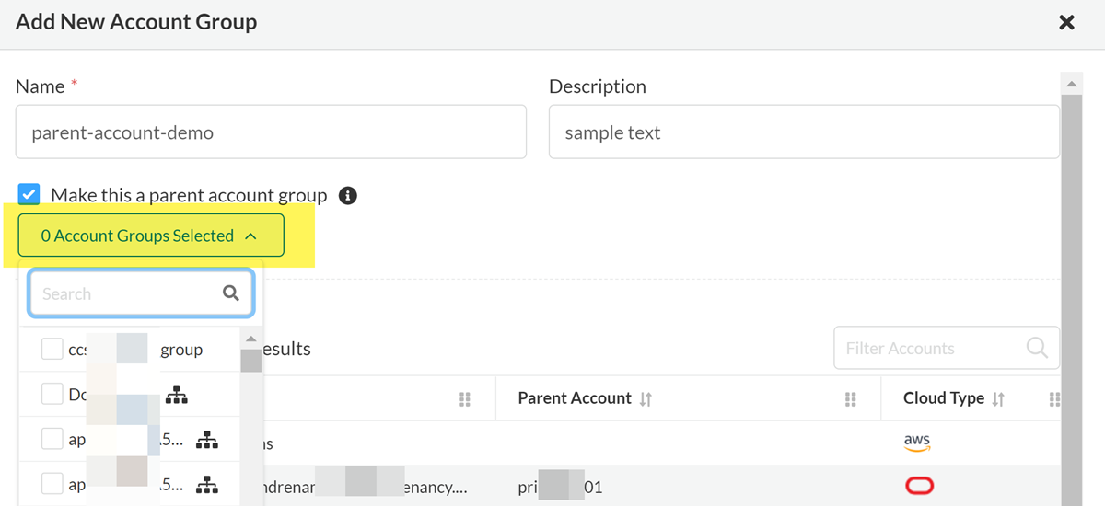Screen dimensions: 1105x506
Task: Click the info icon beside parent account group
Action: coord(347,196)
